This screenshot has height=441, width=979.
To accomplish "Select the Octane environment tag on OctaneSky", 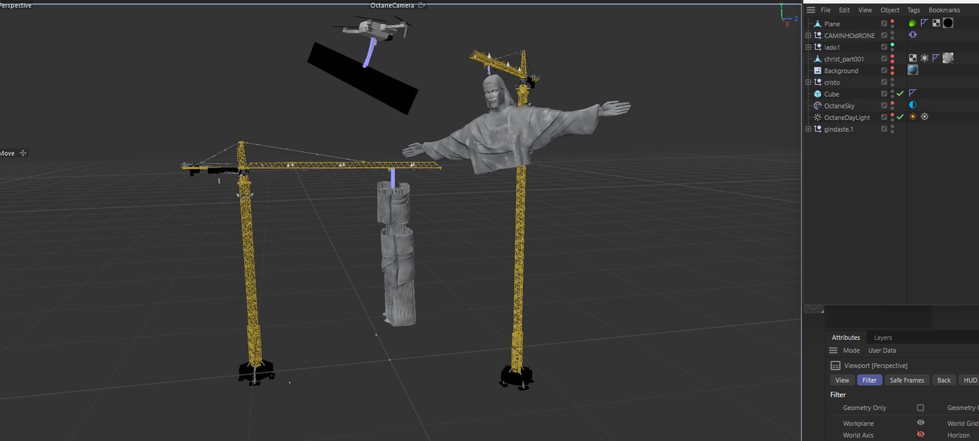I will pos(912,105).
